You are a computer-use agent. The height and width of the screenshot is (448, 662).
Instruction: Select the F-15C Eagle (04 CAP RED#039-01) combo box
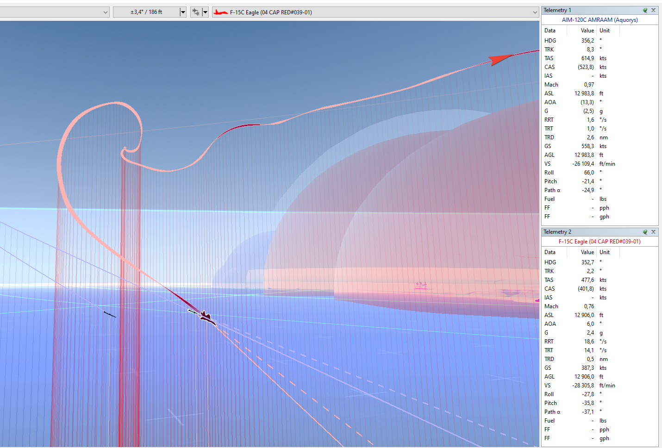(x=375, y=12)
